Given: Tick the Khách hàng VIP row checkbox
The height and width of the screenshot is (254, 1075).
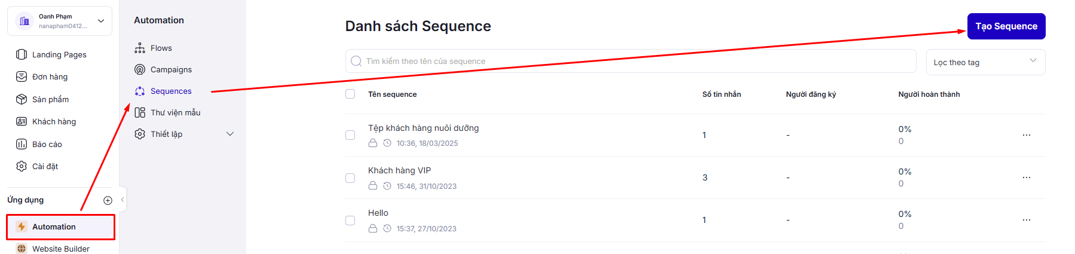Looking at the screenshot, I should pyautogui.click(x=350, y=178).
